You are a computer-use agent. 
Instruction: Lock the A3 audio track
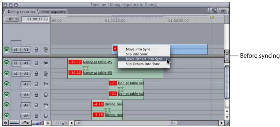(x=36, y=84)
